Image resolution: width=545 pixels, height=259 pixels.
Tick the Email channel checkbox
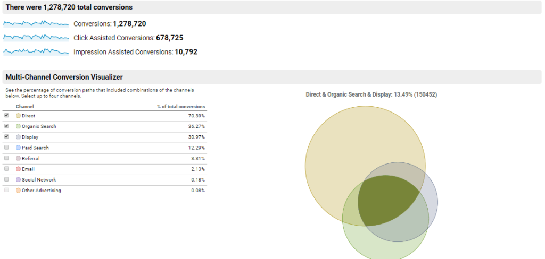point(6,169)
